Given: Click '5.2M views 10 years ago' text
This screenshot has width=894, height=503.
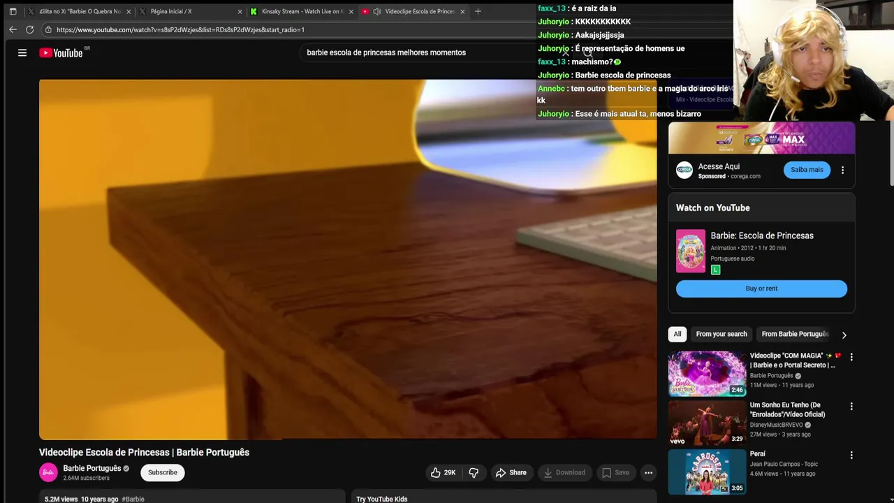Looking at the screenshot, I should tap(82, 499).
